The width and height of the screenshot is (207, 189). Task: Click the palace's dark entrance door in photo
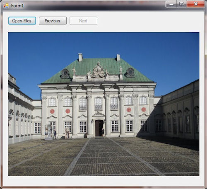click(99, 128)
